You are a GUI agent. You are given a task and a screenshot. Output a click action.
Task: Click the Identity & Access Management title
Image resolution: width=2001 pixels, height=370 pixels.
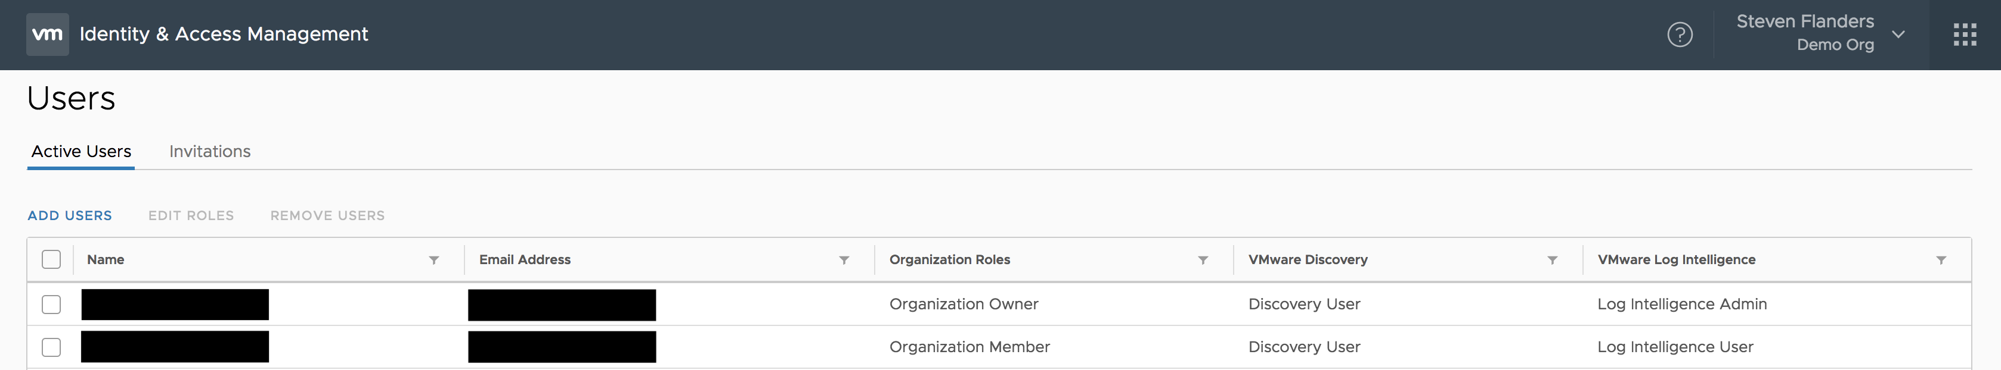click(x=224, y=34)
